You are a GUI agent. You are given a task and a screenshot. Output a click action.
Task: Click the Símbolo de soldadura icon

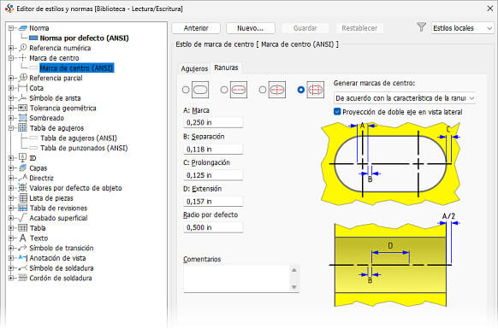[x=22, y=268]
